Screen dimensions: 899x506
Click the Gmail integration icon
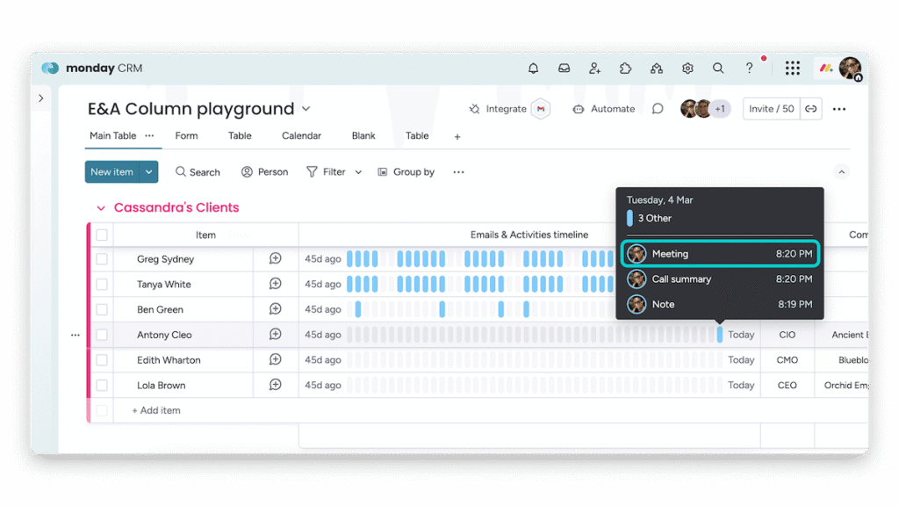tap(541, 109)
